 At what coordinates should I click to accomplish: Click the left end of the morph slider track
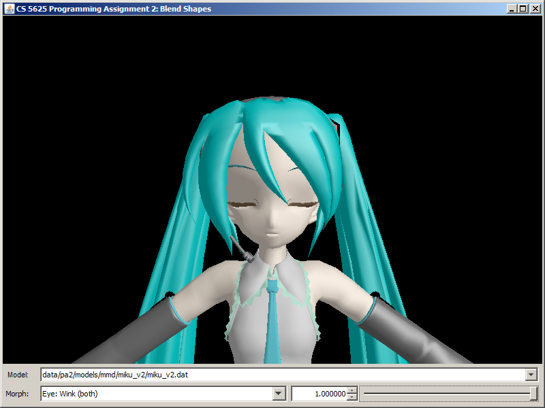click(x=365, y=394)
